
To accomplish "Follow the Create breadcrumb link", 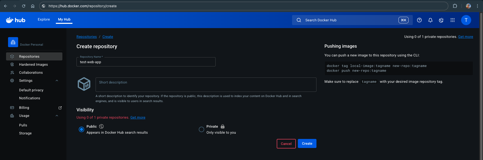I will pos(108,37).
